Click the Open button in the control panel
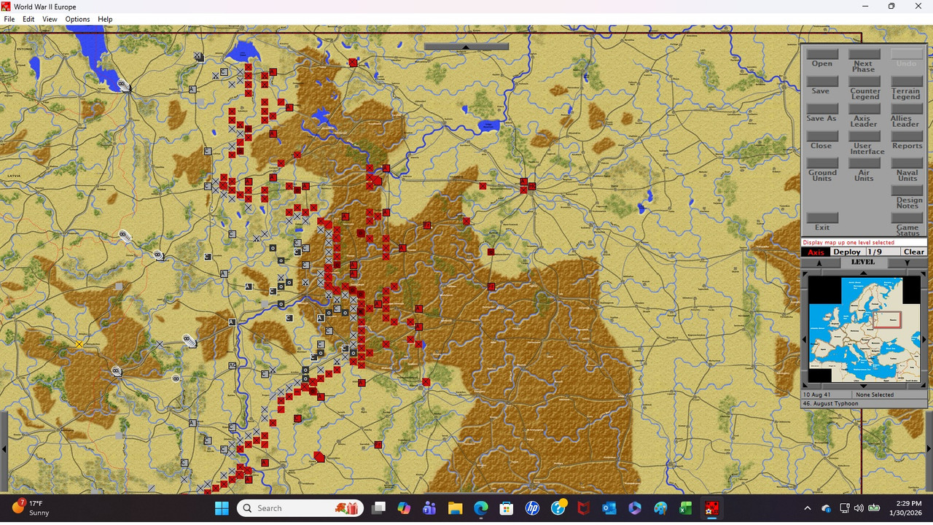The height and width of the screenshot is (525, 933). click(822, 54)
